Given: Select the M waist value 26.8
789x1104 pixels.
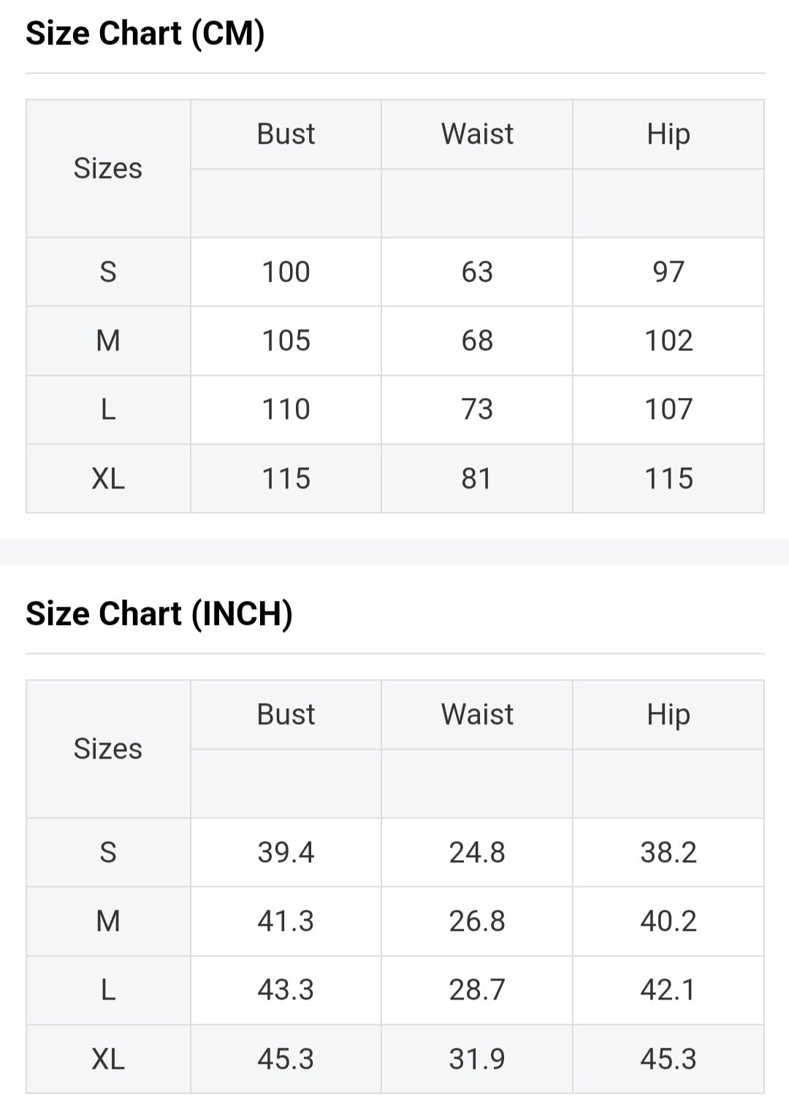Looking at the screenshot, I should pyautogui.click(x=477, y=921).
